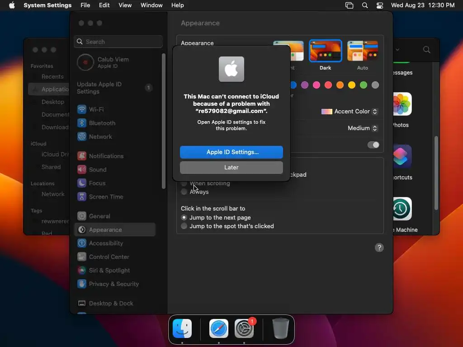Screen dimensions: 463x347
Task: Open Shortcuts app in Finder window
Action: click(x=402, y=157)
